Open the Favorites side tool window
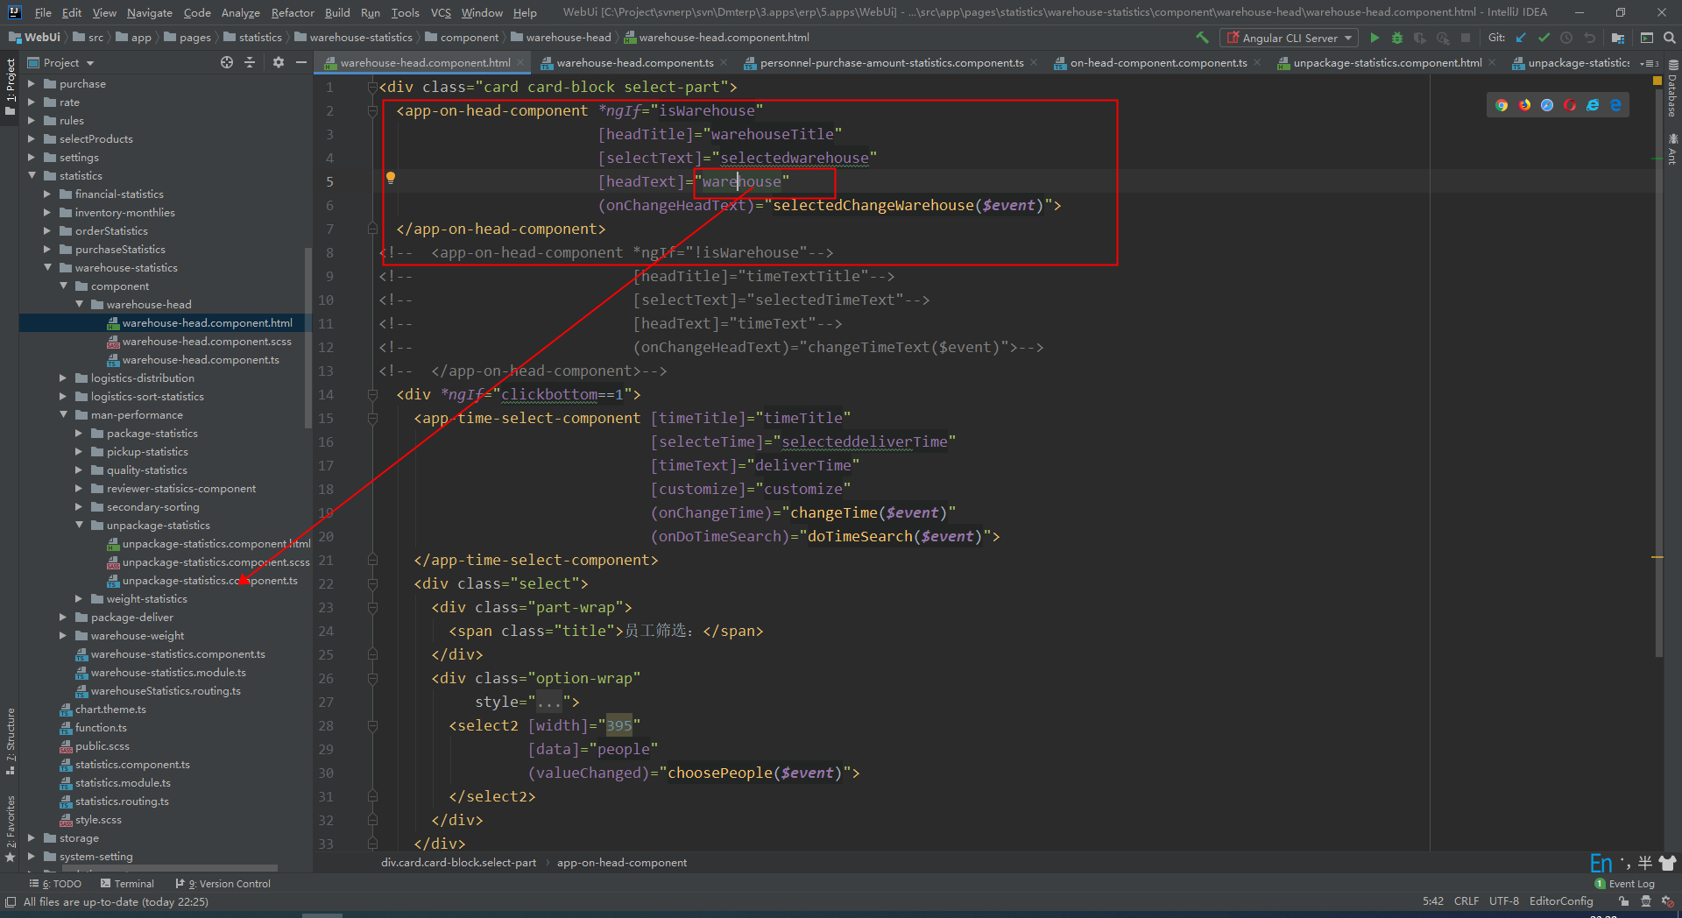The image size is (1682, 918). (11, 829)
